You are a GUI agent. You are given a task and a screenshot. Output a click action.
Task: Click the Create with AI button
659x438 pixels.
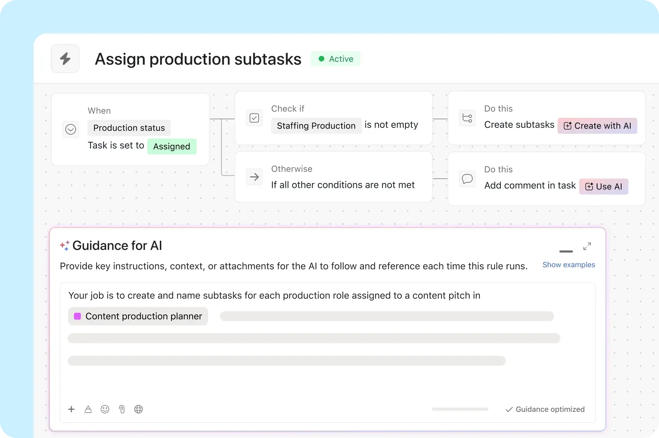(x=597, y=126)
